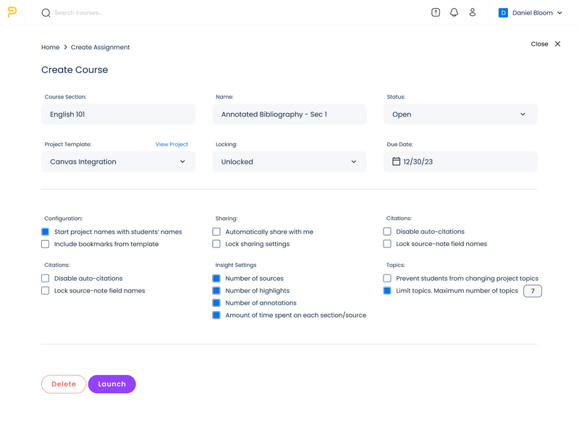This screenshot has height=440, width=579.
Task: Open notifications via the bell icon
Action: pos(455,12)
